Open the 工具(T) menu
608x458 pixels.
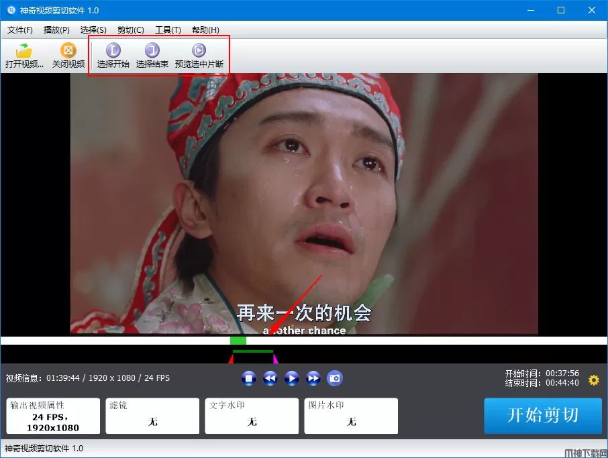point(168,30)
